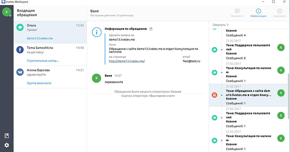Viewport: 290px width, 152px height.
Task: Click email Test@test.ru
Action: point(192,61)
